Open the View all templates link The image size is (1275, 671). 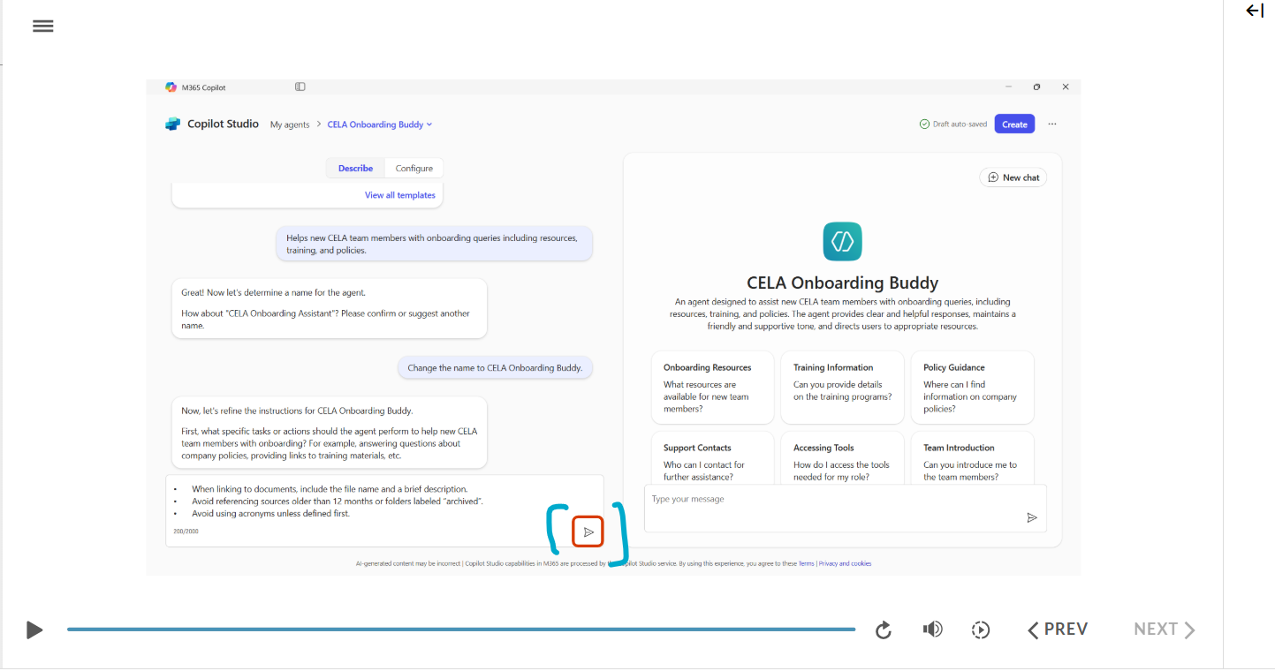click(400, 195)
